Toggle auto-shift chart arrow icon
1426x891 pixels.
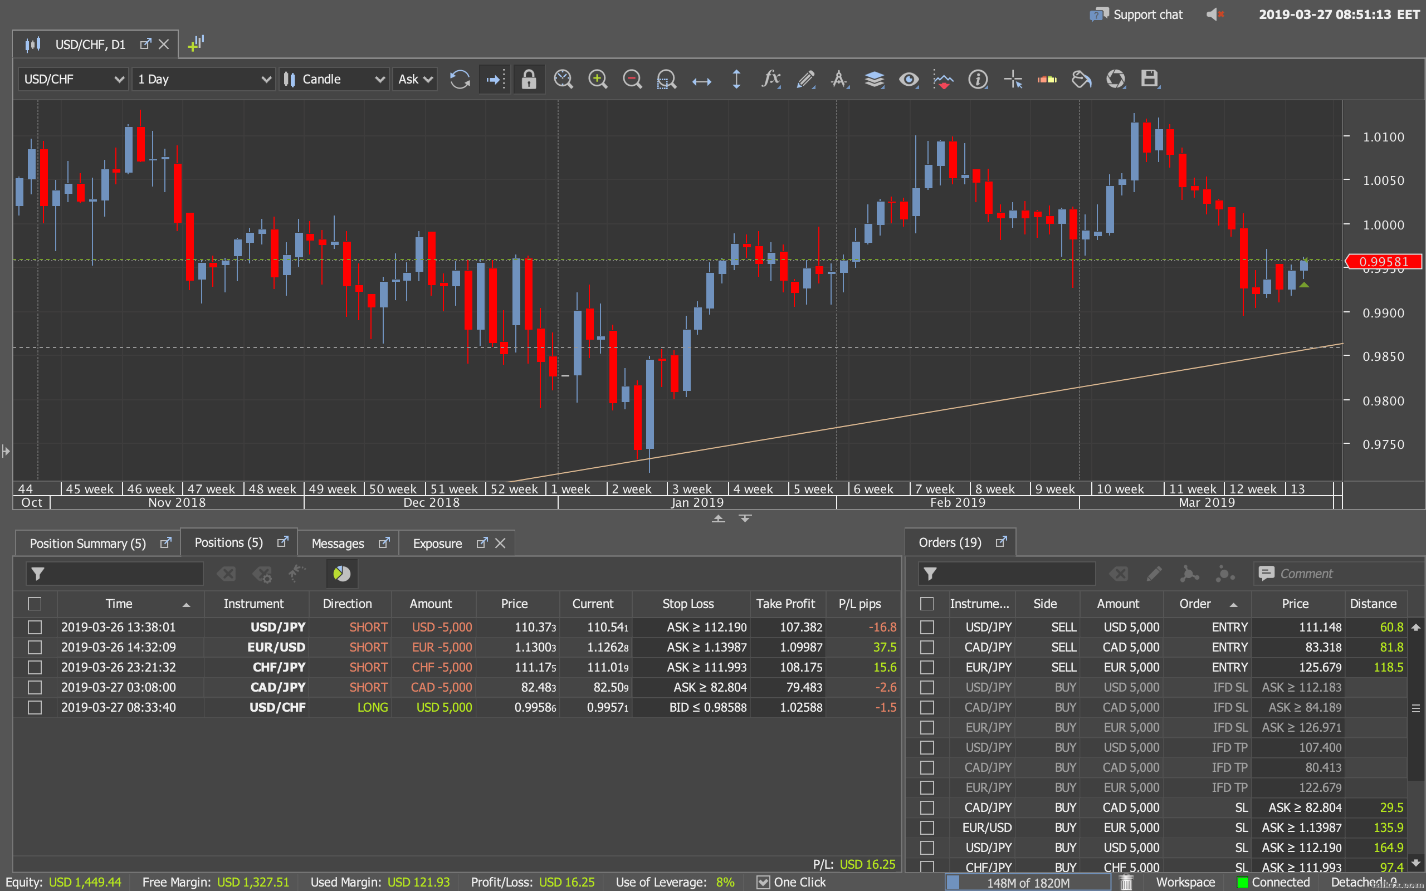495,79
